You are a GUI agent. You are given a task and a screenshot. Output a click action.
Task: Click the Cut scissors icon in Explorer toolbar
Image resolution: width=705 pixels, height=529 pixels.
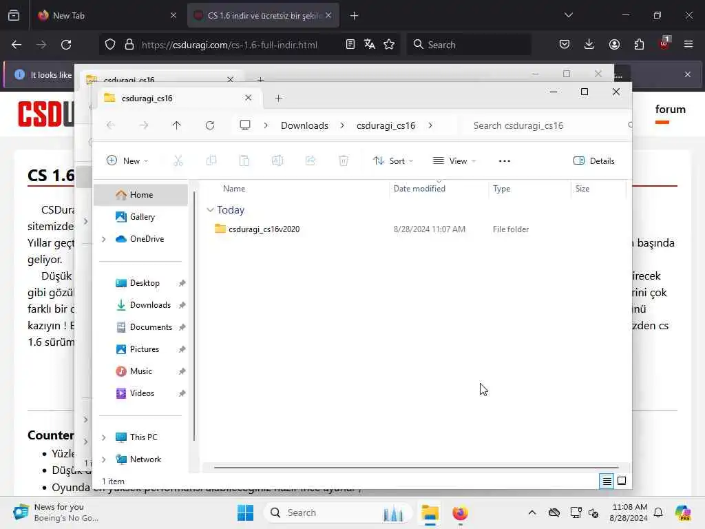pos(178,160)
